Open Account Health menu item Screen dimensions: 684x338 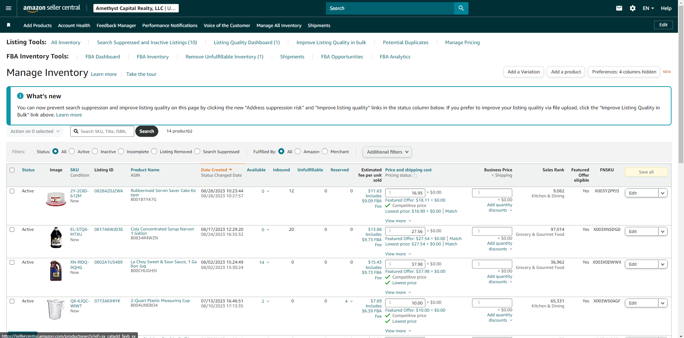(x=74, y=26)
